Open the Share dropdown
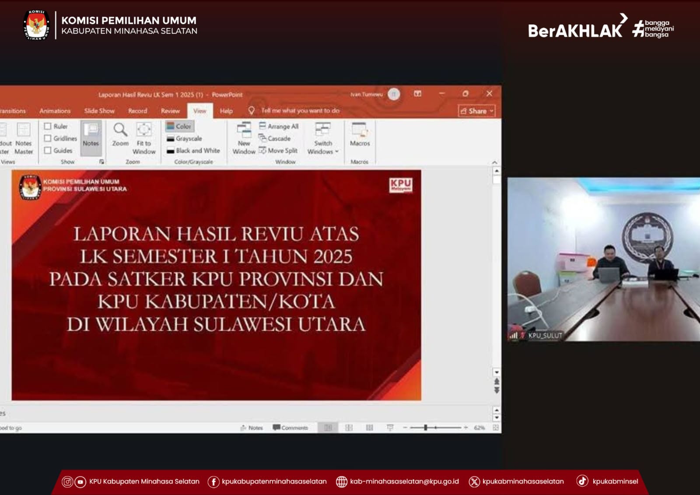The height and width of the screenshot is (495, 700). click(476, 111)
